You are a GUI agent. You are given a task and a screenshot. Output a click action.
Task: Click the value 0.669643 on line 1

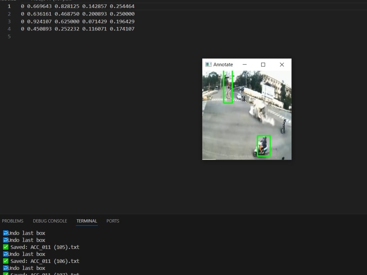click(x=39, y=6)
